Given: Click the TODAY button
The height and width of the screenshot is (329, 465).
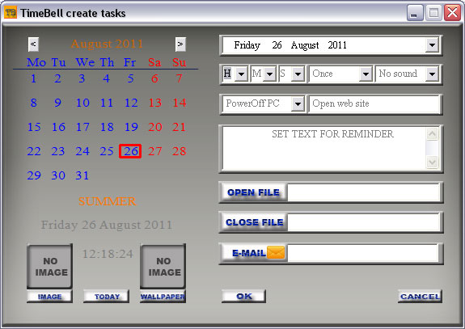Looking at the screenshot, I should pos(107,297).
